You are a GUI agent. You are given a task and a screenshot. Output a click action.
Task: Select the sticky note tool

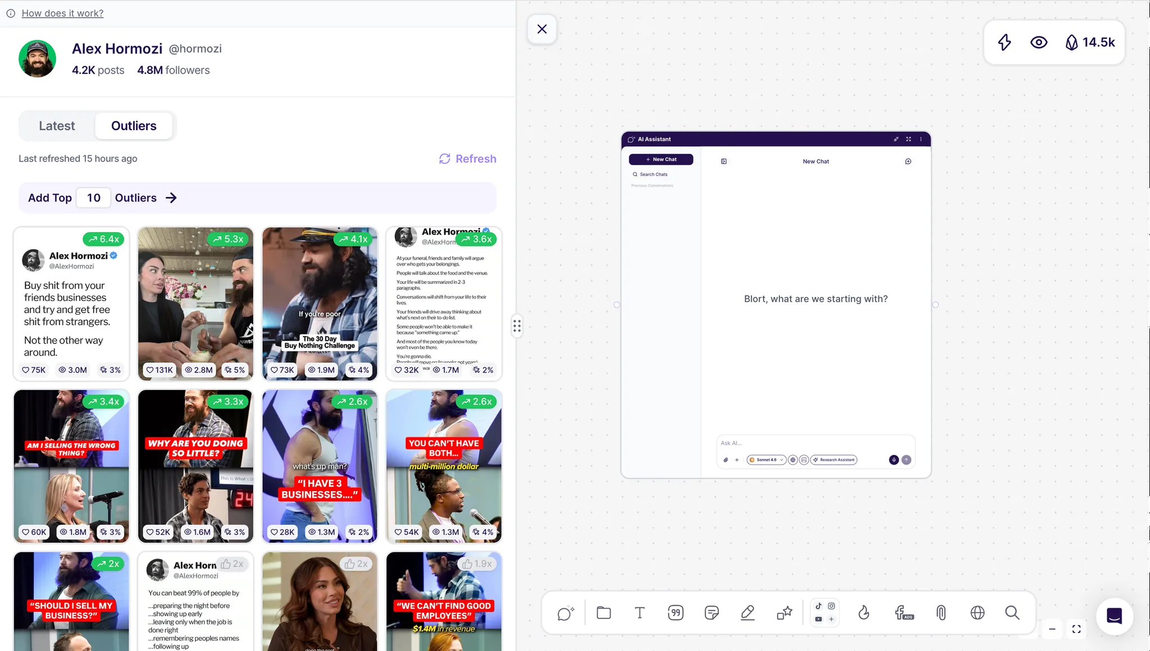(711, 613)
